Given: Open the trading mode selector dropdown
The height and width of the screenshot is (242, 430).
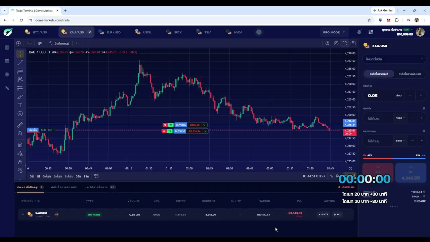Looking at the screenshot, I should pyautogui.click(x=394, y=59).
